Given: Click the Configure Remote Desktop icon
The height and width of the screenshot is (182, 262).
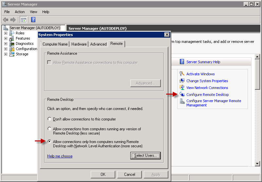Looking at the screenshot, I should [182, 94].
